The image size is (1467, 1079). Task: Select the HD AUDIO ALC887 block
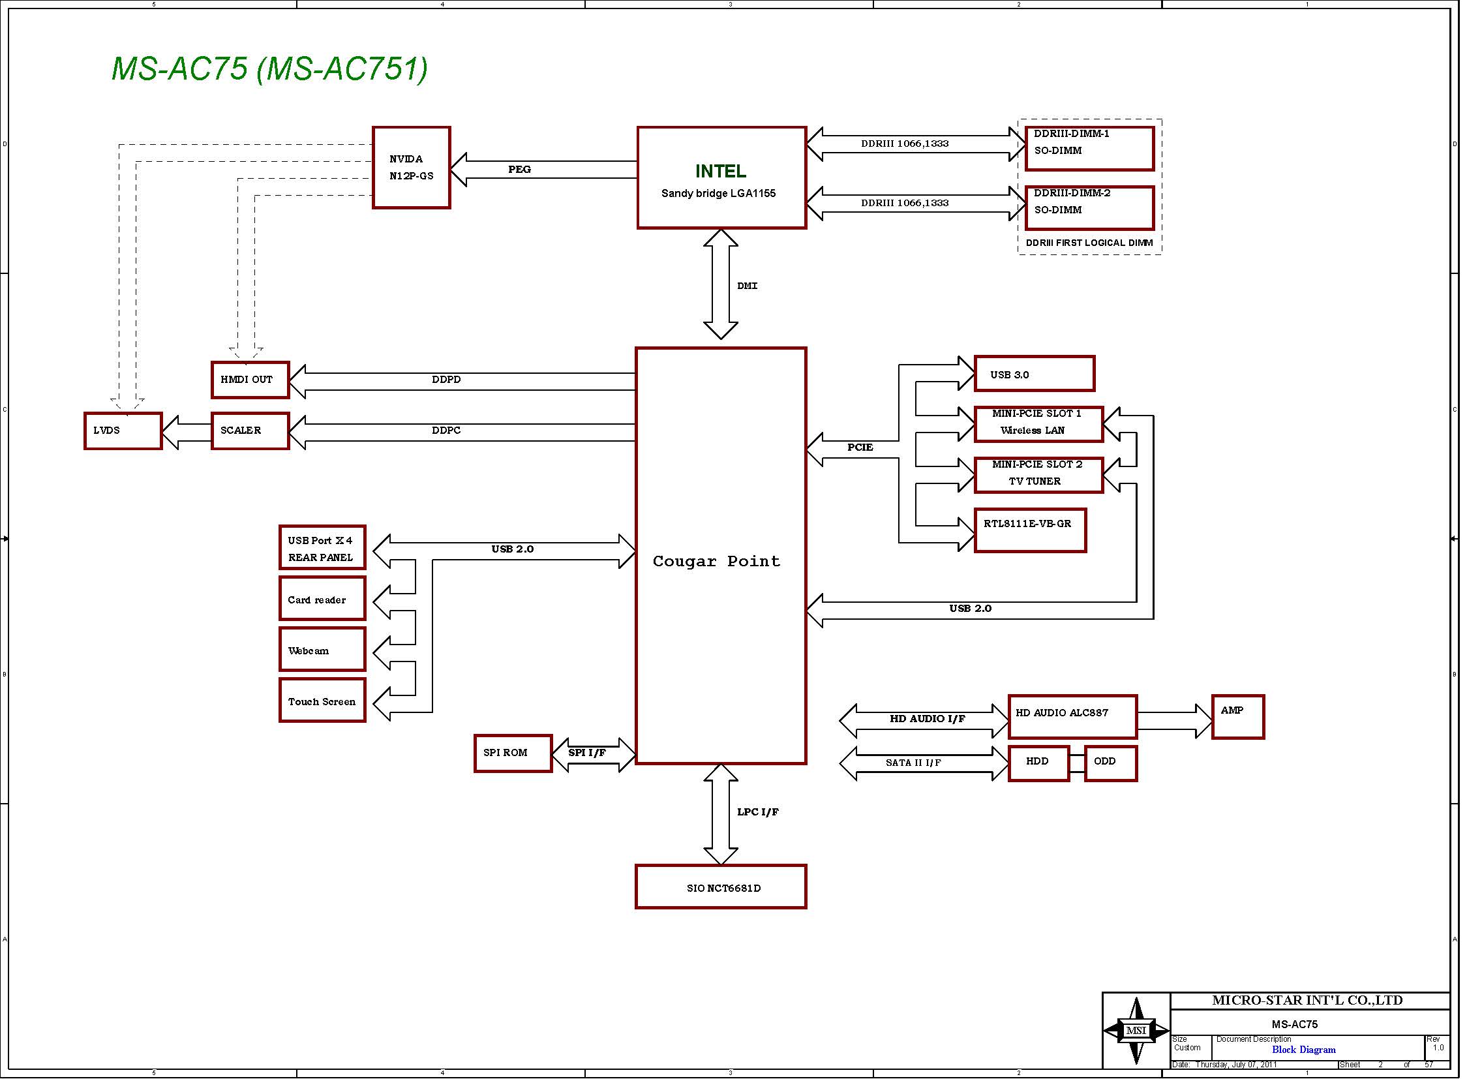1072,716
